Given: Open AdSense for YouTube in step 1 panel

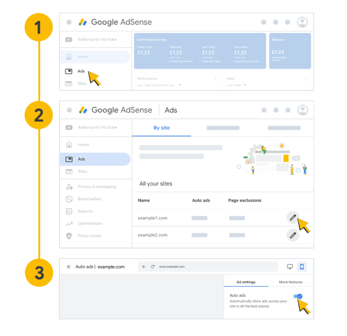Looking at the screenshot, I should pos(97,40).
